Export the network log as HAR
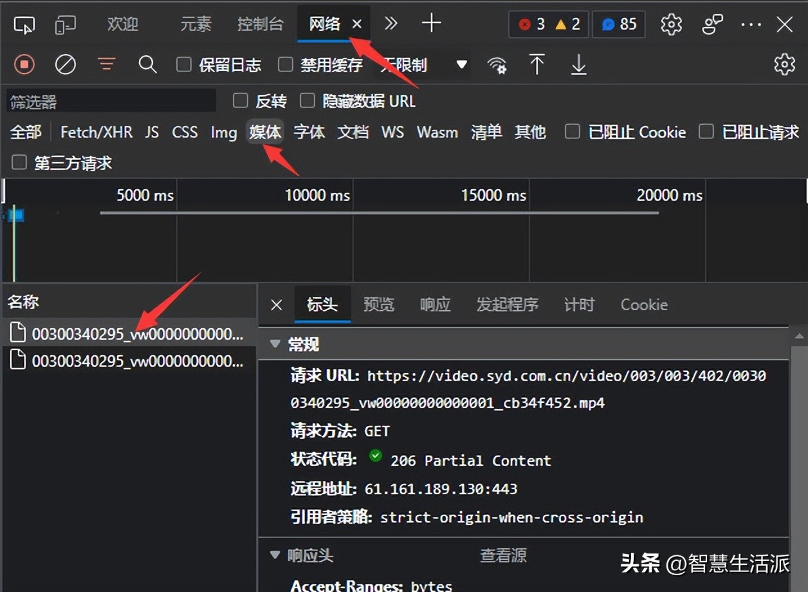This screenshot has width=808, height=592. tap(578, 64)
